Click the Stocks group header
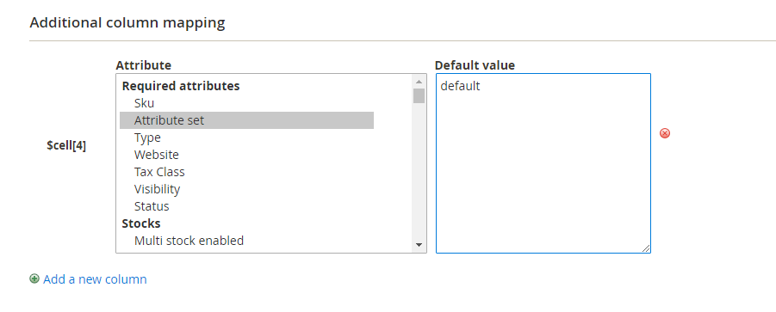Screen dimensions: 776x312 [x=141, y=223]
